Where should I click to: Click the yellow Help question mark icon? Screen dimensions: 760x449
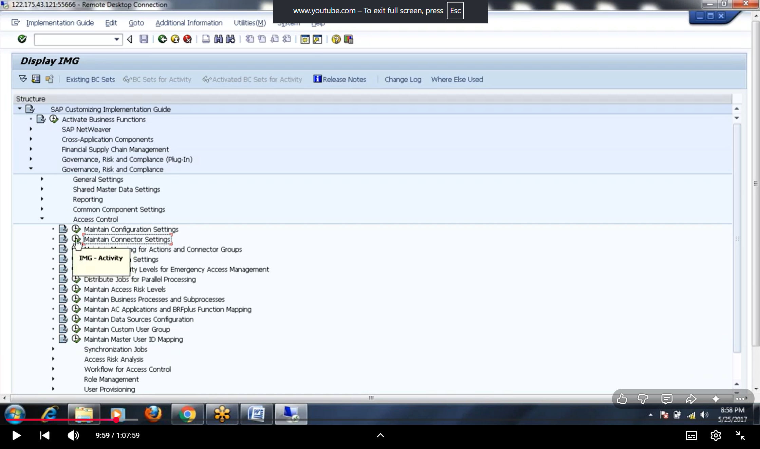pyautogui.click(x=336, y=39)
